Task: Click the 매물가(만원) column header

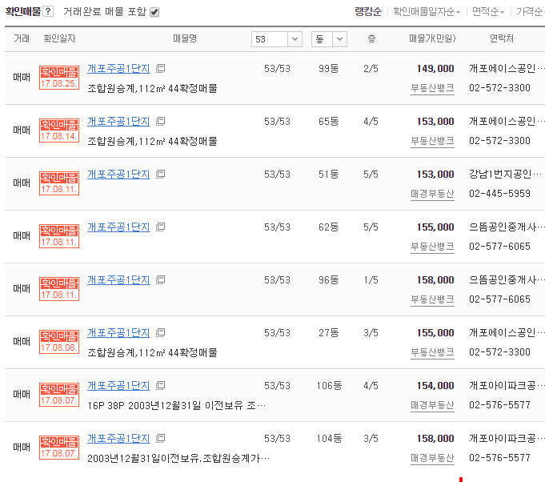Action: pos(432,38)
